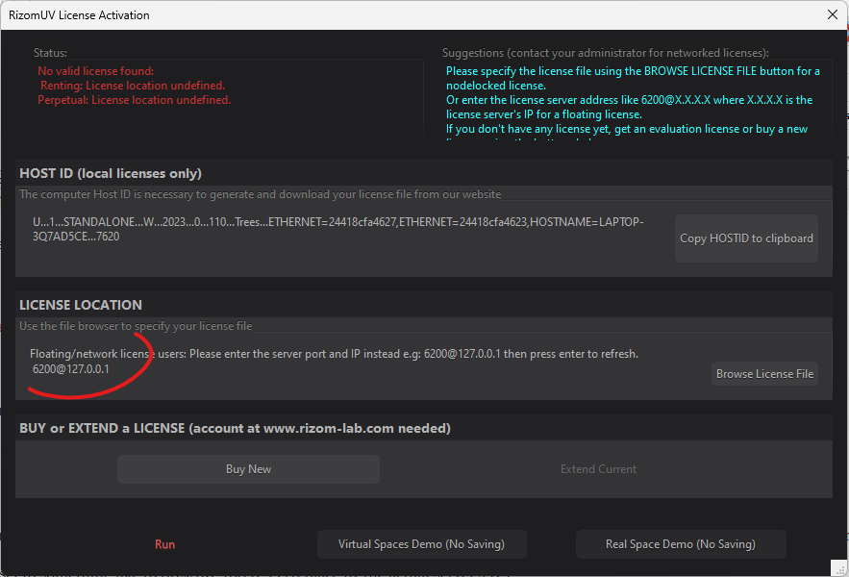The width and height of the screenshot is (849, 577).
Task: Click the 'Suggestions (contact your administrator...)' label
Action: [x=606, y=53]
